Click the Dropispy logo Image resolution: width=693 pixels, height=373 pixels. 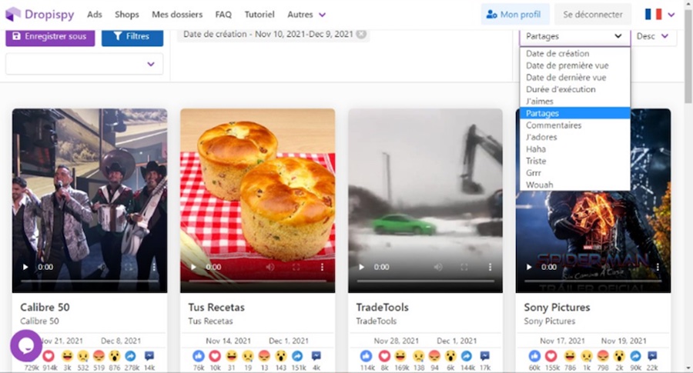pyautogui.click(x=40, y=14)
